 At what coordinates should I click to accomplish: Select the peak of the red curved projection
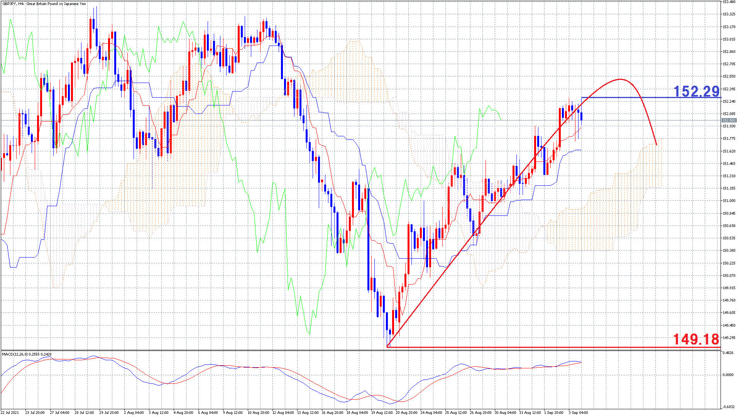click(620, 80)
